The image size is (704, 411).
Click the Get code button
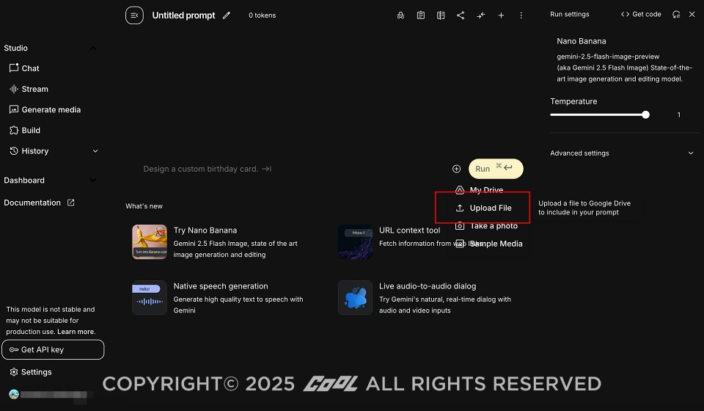click(641, 14)
